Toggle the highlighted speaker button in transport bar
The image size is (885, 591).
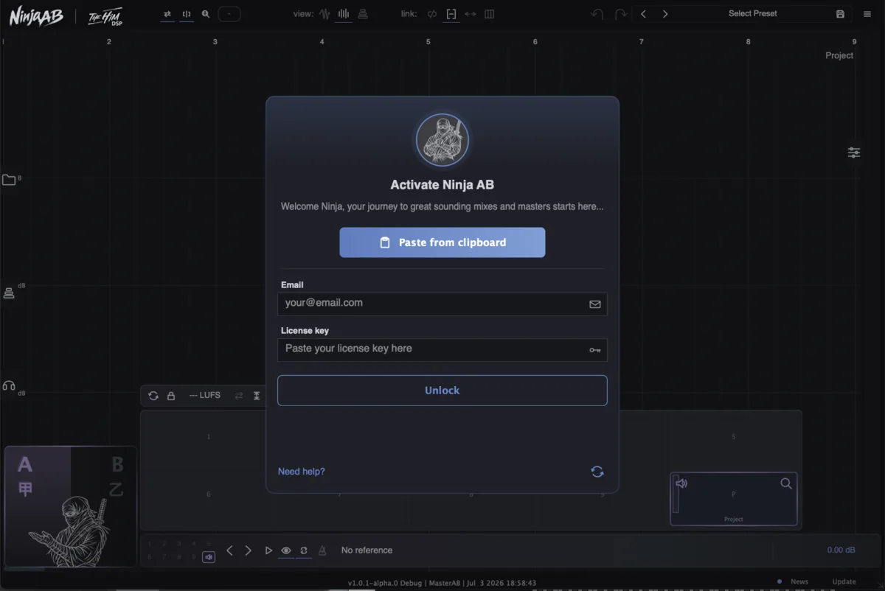[209, 557]
